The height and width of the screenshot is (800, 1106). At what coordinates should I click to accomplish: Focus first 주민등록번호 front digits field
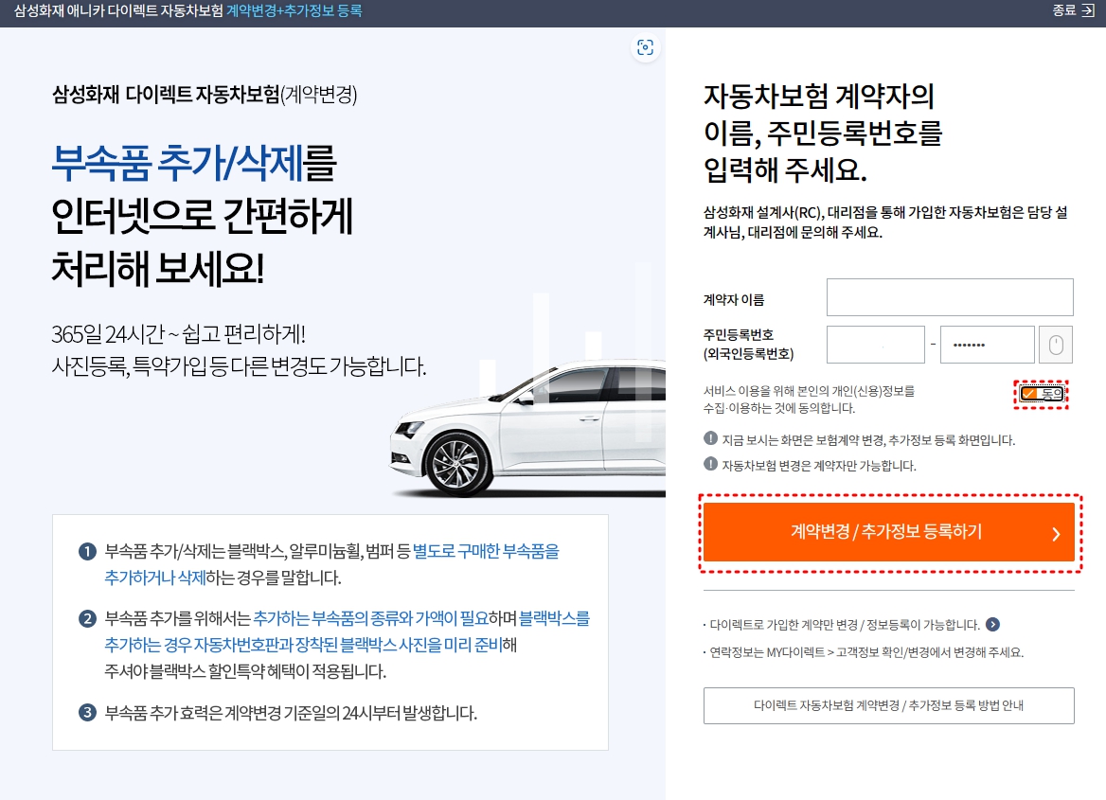pyautogui.click(x=875, y=345)
